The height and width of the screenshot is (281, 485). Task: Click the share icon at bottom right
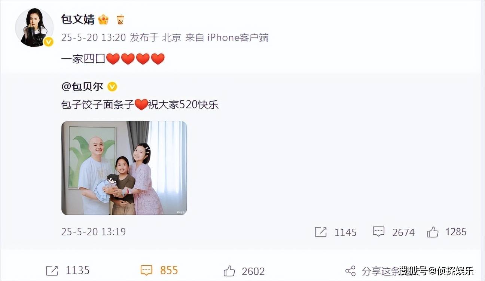point(351,271)
